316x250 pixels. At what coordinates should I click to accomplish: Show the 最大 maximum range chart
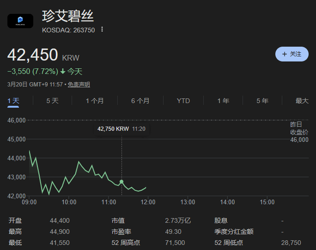pos(302,101)
